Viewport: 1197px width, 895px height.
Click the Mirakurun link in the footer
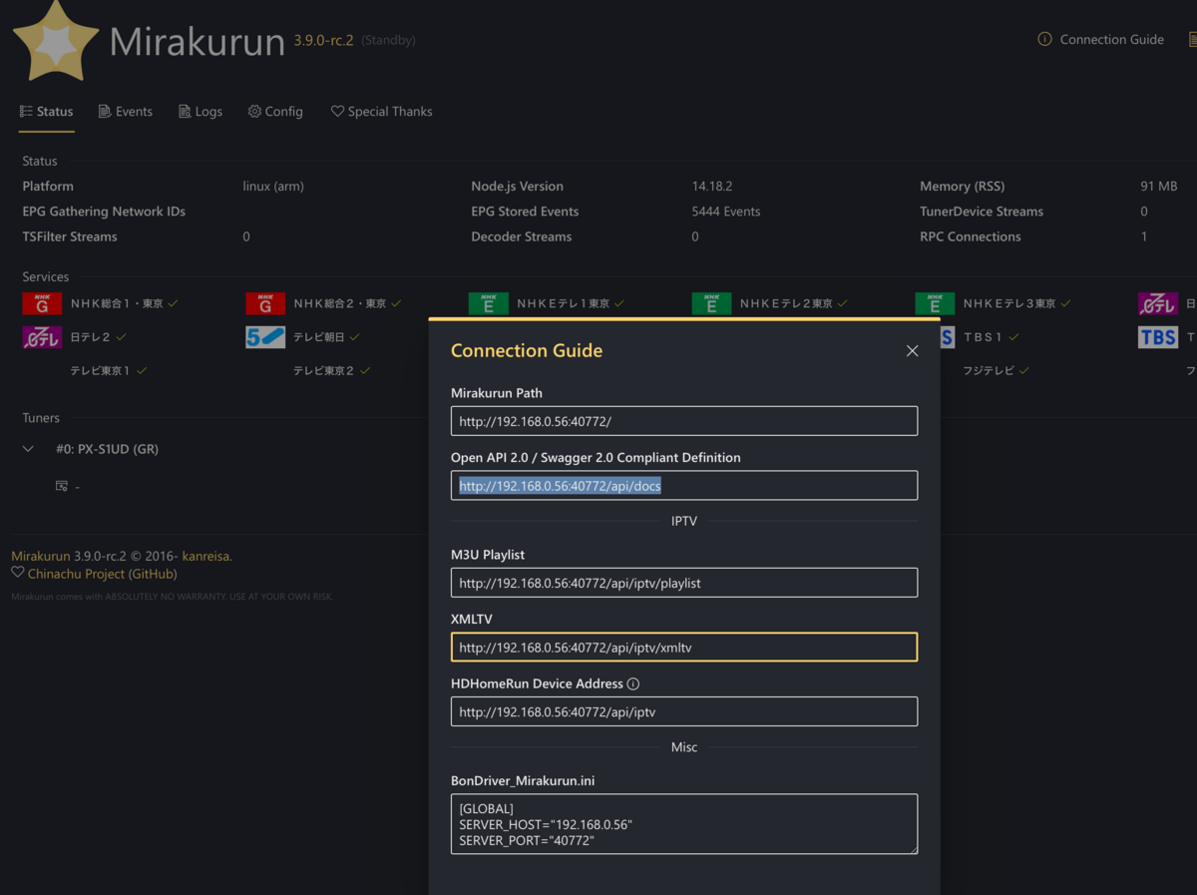pyautogui.click(x=41, y=556)
